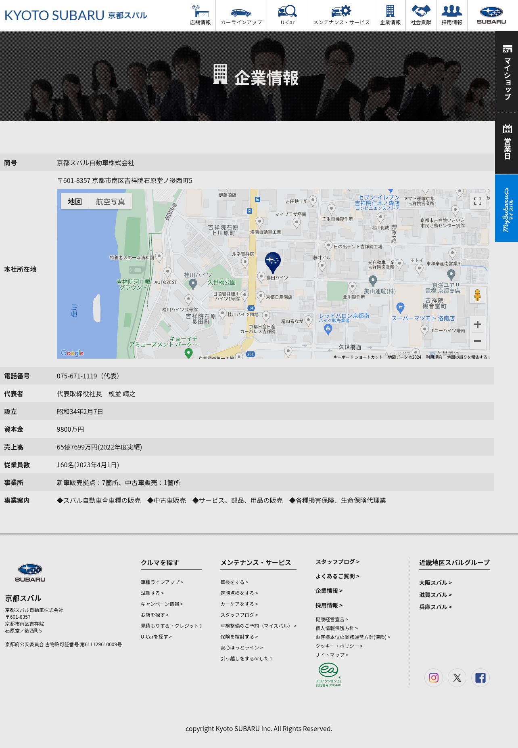The height and width of the screenshot is (748, 518).
Task: Open 個人情報保護方針 footer link
Action: tap(336, 628)
